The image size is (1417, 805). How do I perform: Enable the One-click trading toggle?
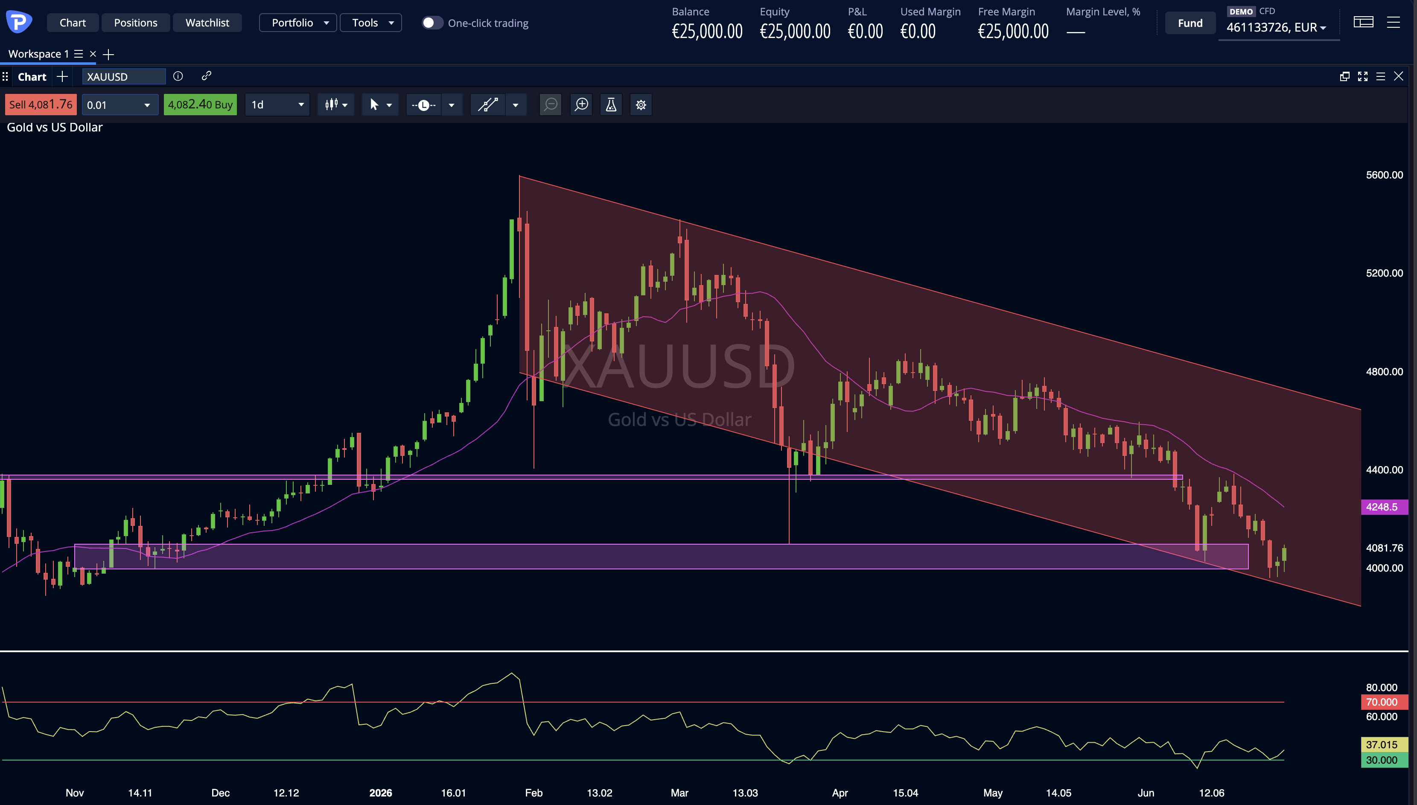432,23
